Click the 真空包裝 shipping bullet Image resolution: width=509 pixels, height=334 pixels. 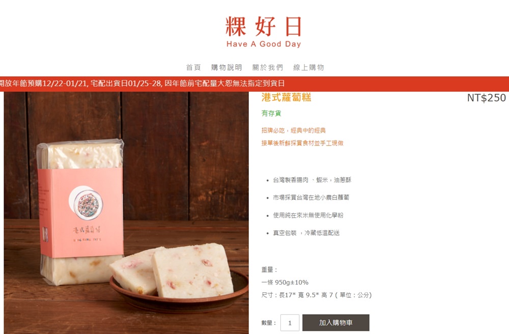(306, 233)
